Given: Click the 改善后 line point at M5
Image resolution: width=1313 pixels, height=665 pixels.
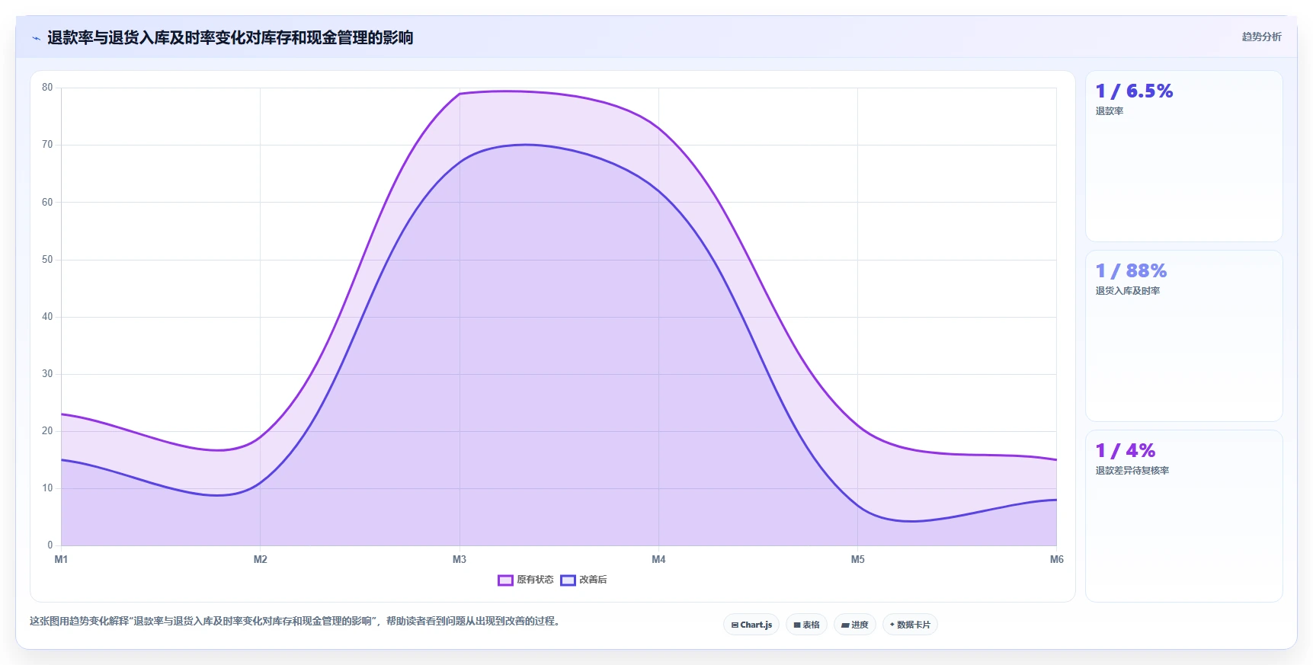Looking at the screenshot, I should 858,507.
